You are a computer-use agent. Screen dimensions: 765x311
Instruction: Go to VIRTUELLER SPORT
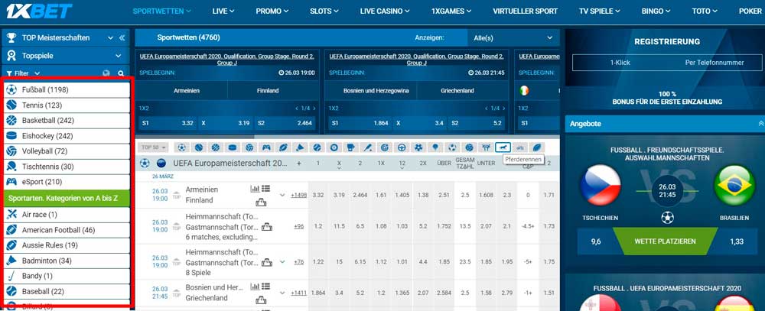tap(526, 11)
